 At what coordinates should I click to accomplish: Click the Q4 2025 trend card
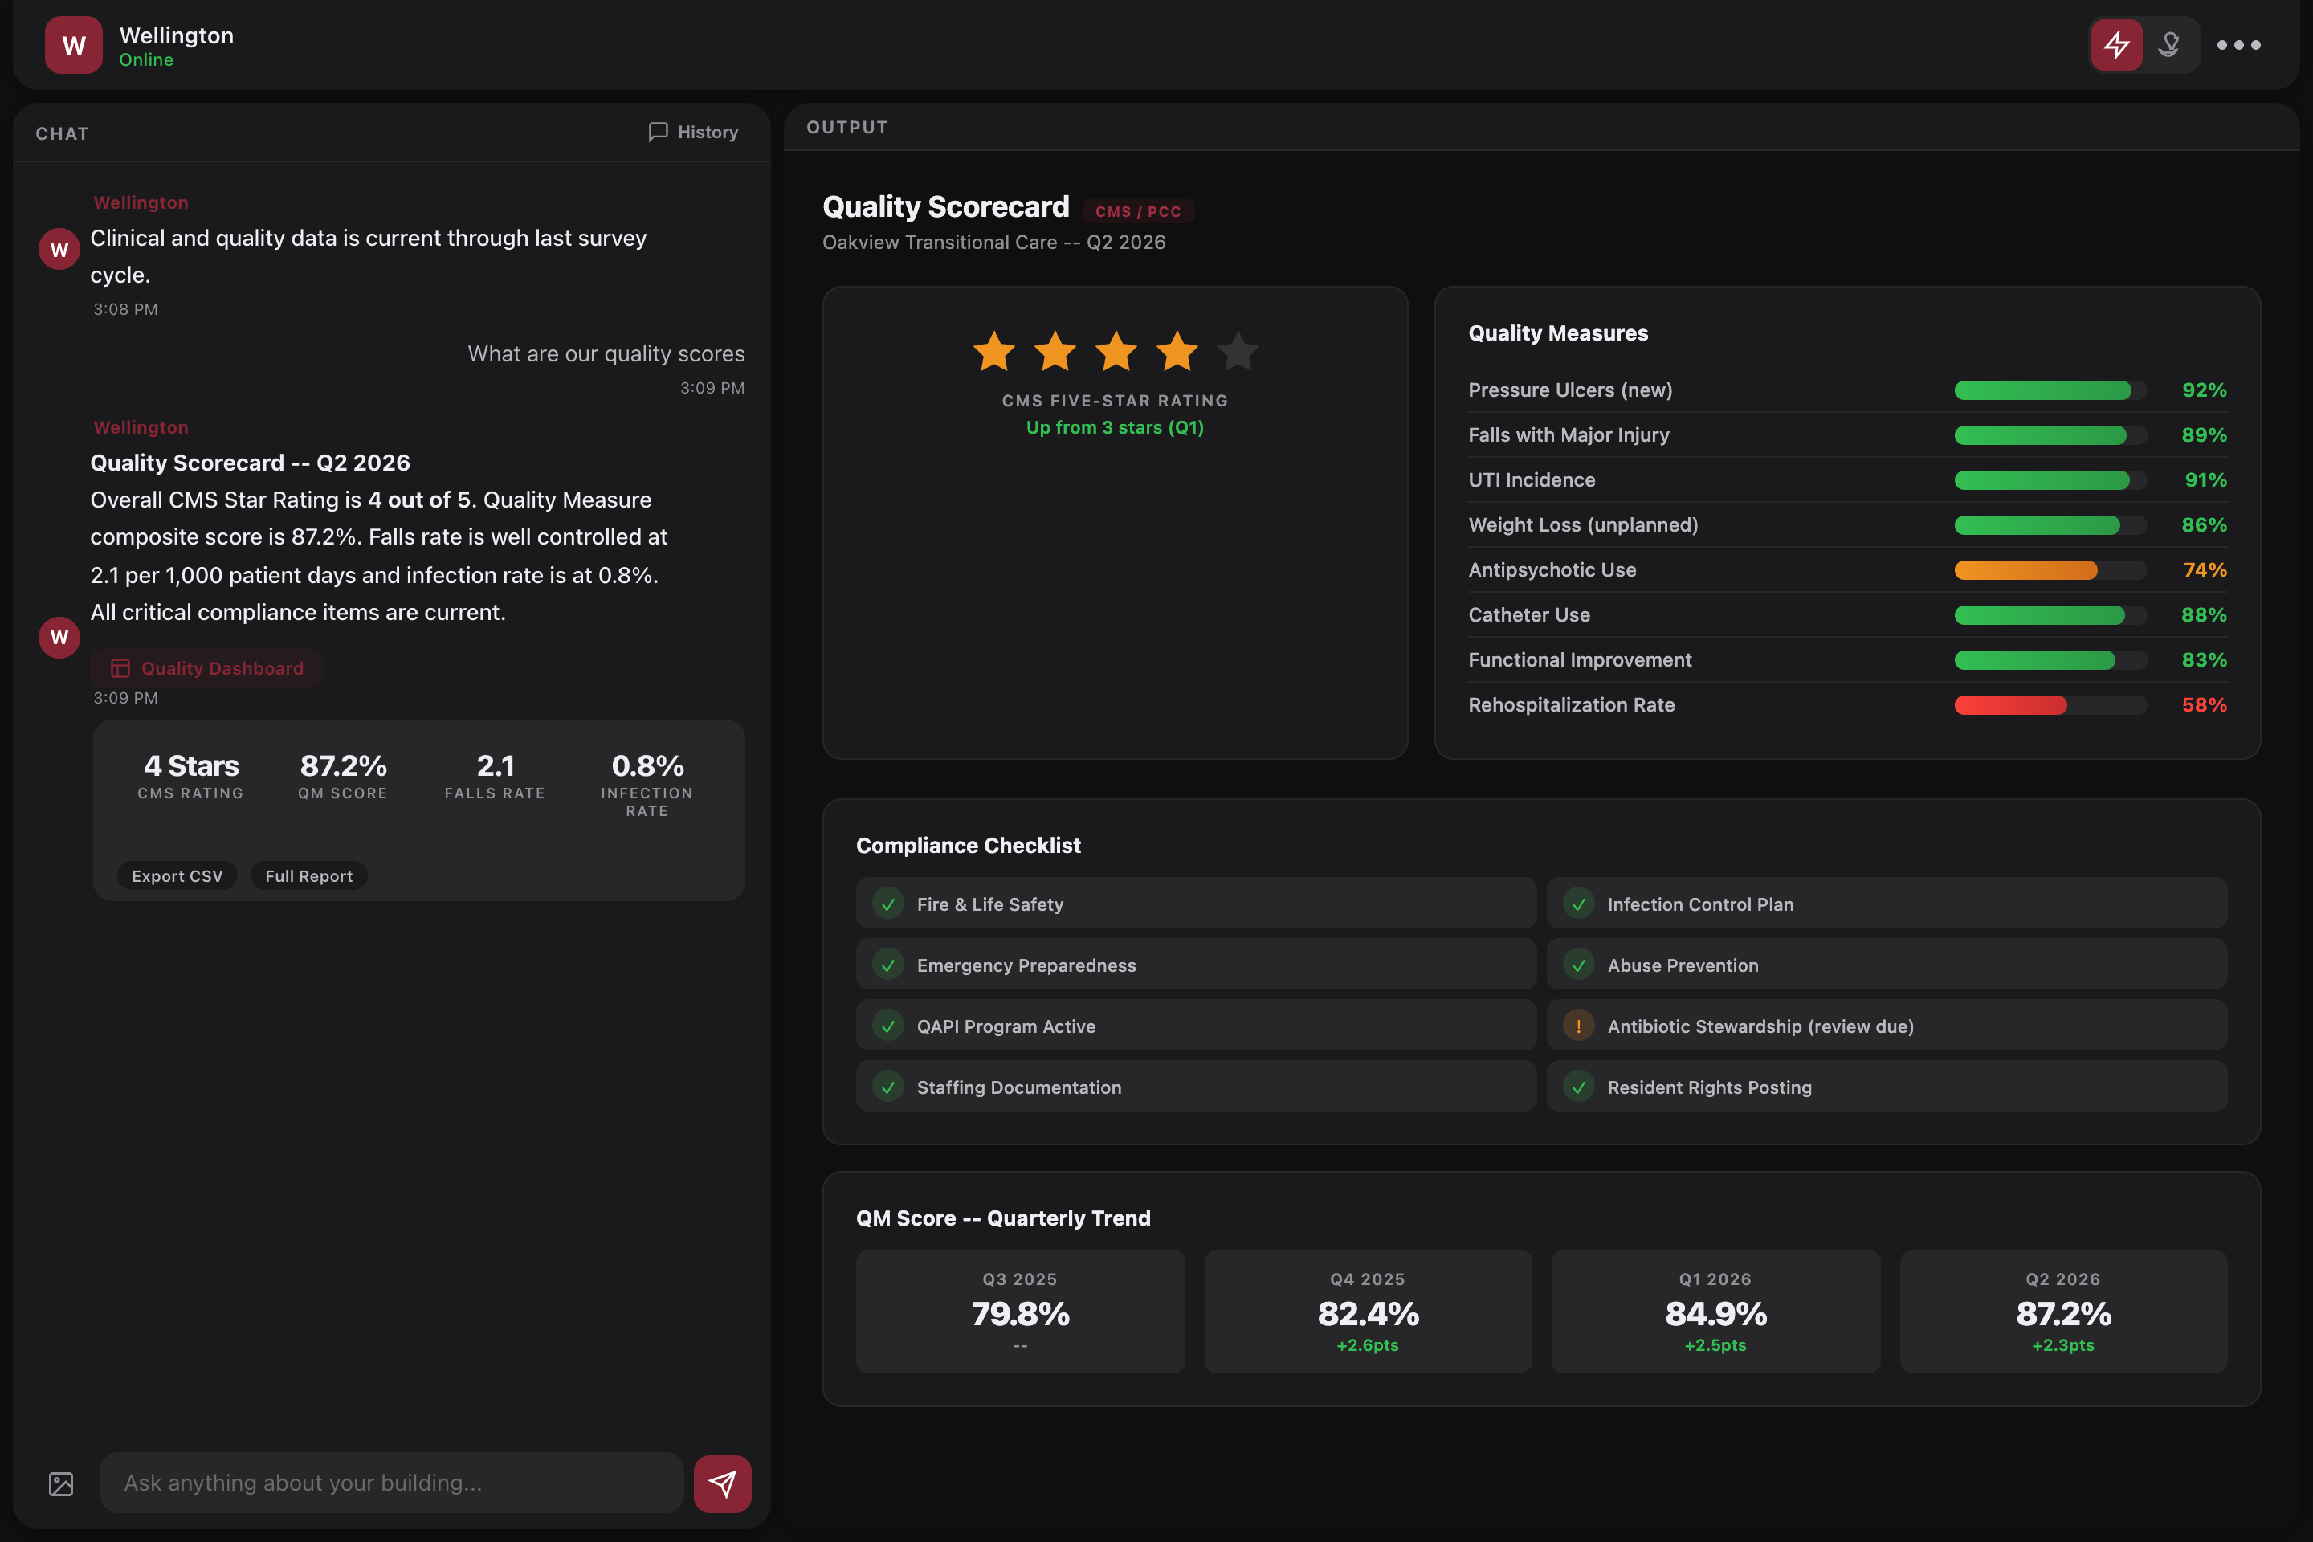[1368, 1311]
